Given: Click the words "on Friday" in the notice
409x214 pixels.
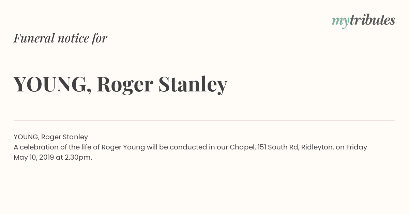Looking at the screenshot, I should pyautogui.click(x=351, y=147).
